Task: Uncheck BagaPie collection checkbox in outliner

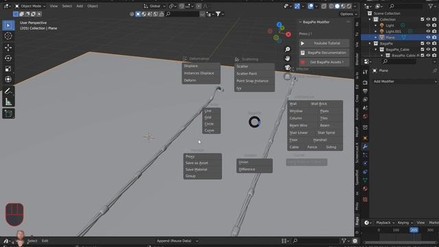Action: [423, 43]
